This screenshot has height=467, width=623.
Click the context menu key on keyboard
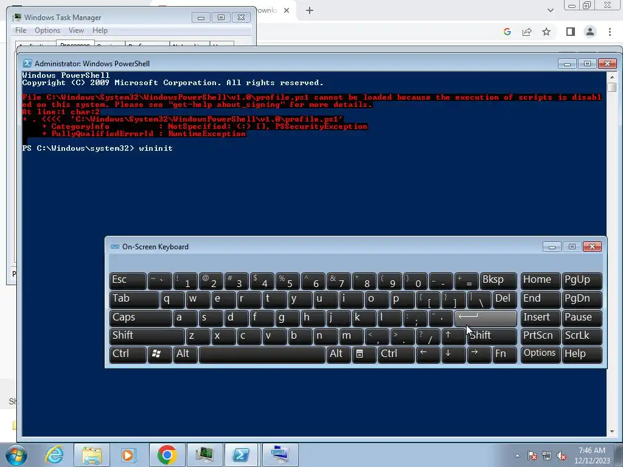(x=364, y=355)
